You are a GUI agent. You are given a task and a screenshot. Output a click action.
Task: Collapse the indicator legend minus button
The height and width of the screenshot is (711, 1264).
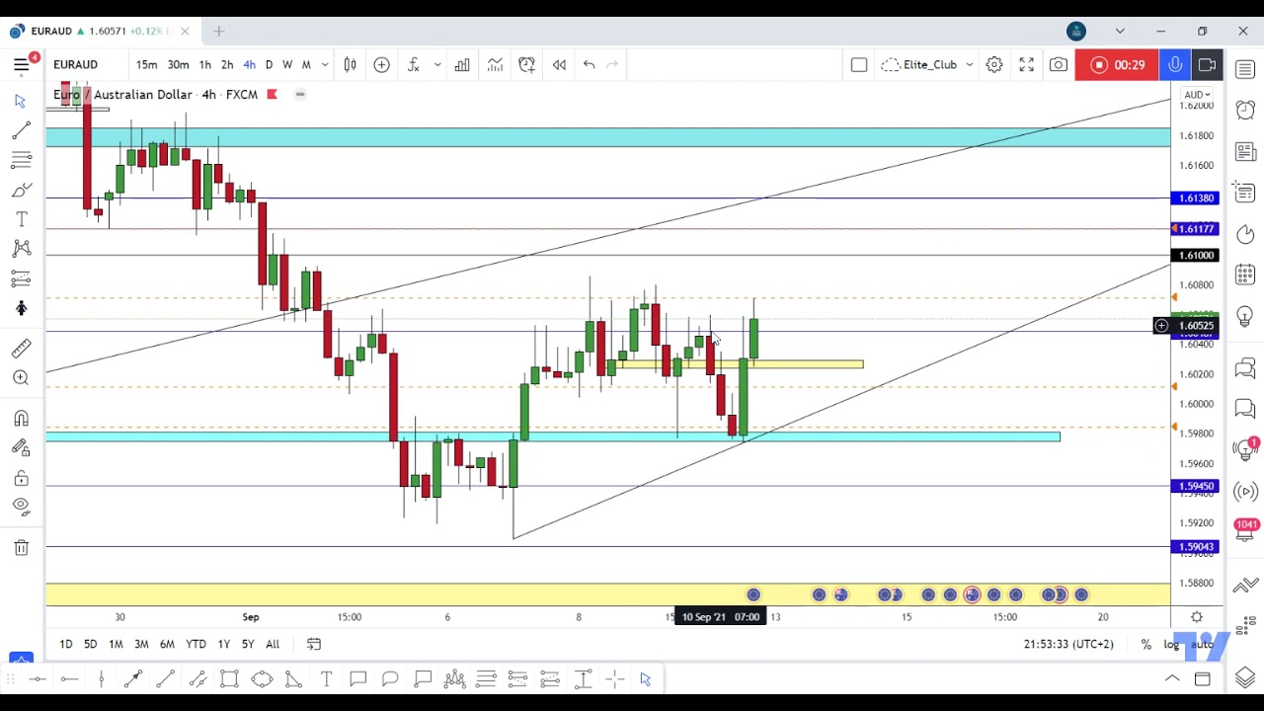[x=300, y=95]
